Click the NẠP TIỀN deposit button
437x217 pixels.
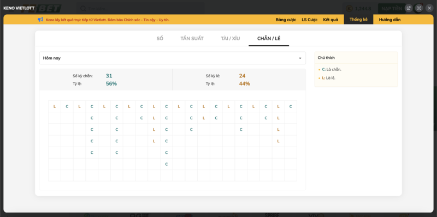[392, 9]
